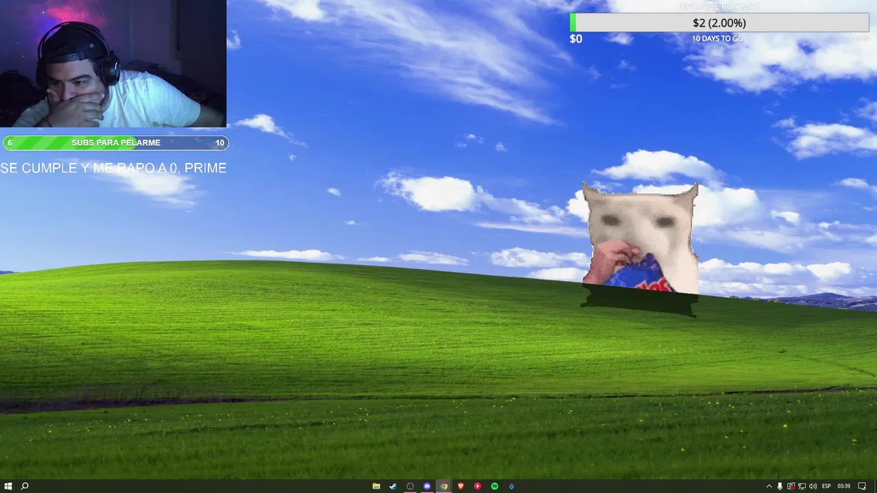Open File Explorer from the taskbar
Viewport: 877px width, 493px height.
376,486
